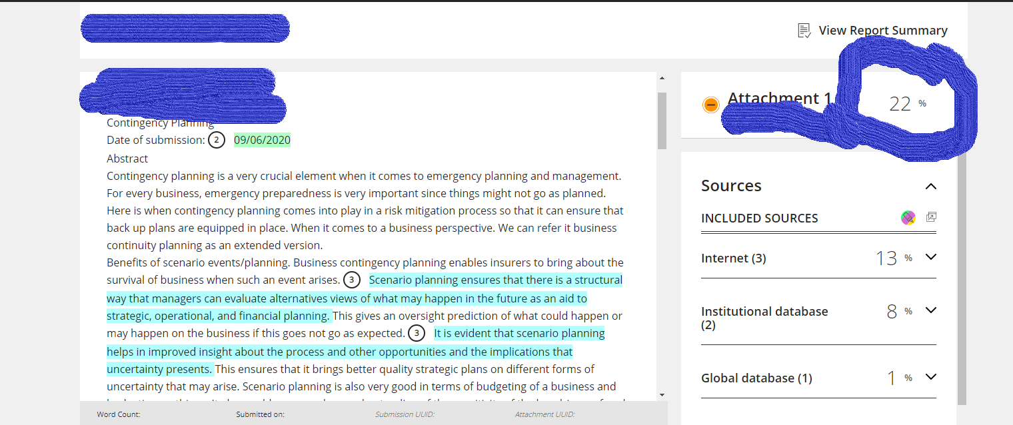Click citation marker 3 before 'It is evident'
1013x425 pixels.
(x=417, y=333)
